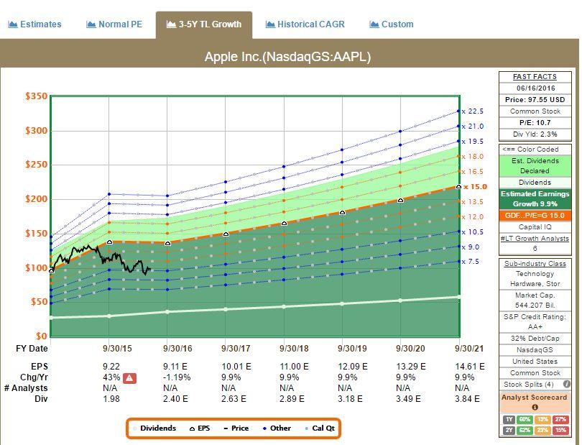Click the $100 y-axis label
The image size is (582, 445).
coord(36,268)
